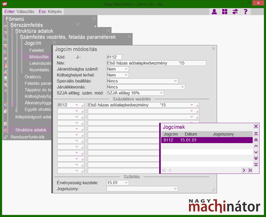Page down in Jogcímek list
Image resolution: width=266 pixels, height=217 pixels.
point(256,158)
